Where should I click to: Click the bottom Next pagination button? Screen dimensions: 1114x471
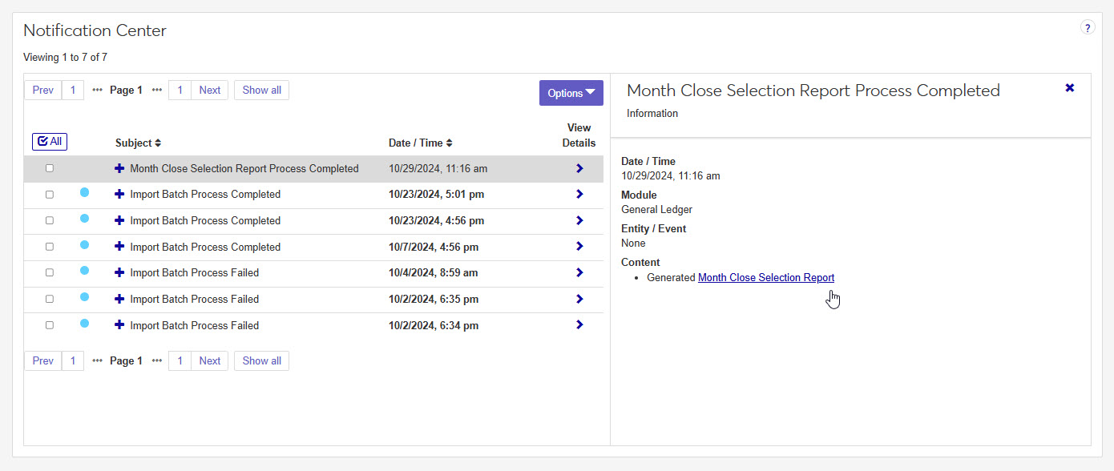click(x=209, y=361)
